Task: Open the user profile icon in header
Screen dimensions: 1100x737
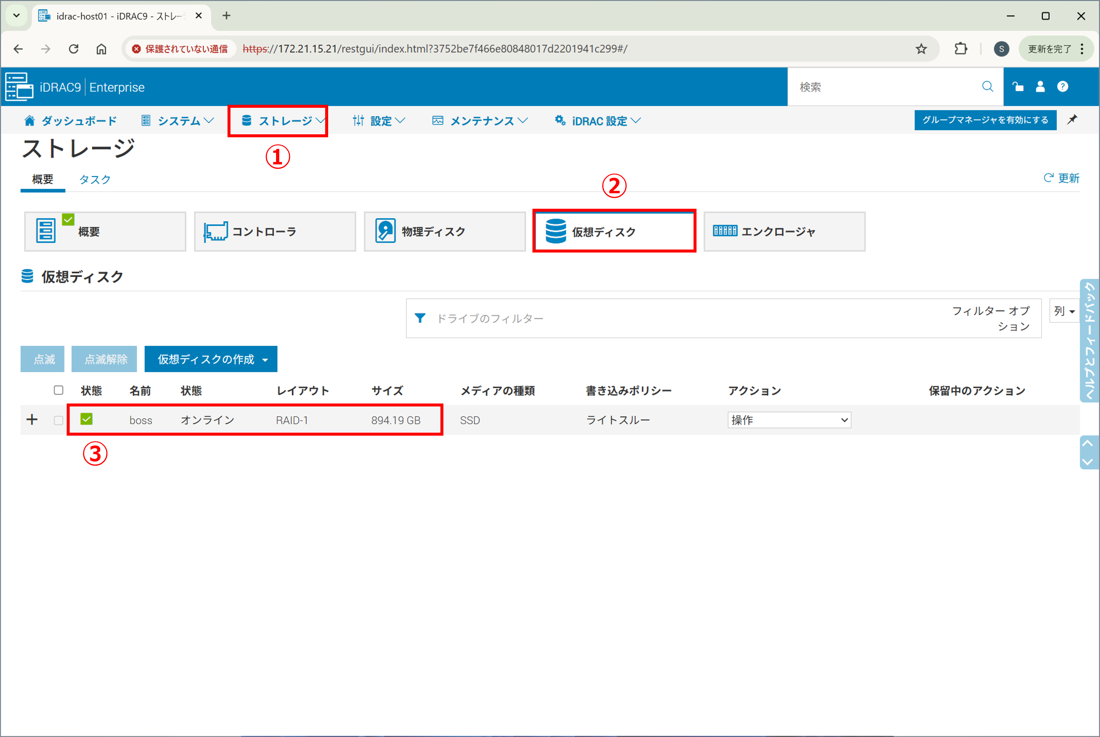Action: coord(1040,86)
